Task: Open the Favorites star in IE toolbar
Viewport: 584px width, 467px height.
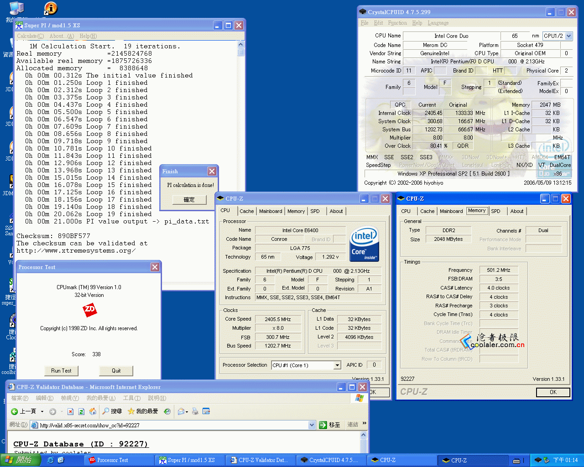Action: pyautogui.click(x=131, y=411)
